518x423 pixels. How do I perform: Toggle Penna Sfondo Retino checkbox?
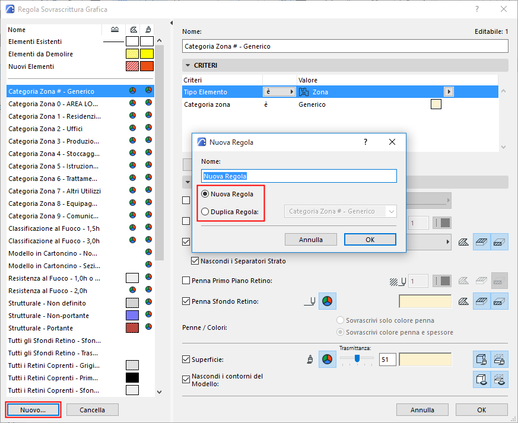[x=186, y=301]
